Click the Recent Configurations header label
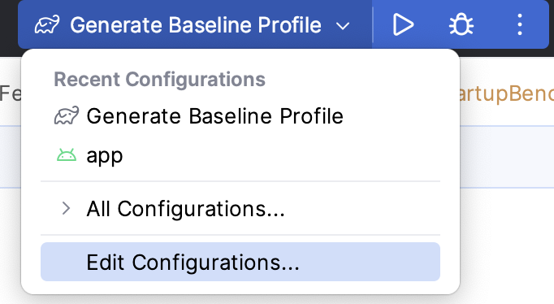 click(159, 79)
